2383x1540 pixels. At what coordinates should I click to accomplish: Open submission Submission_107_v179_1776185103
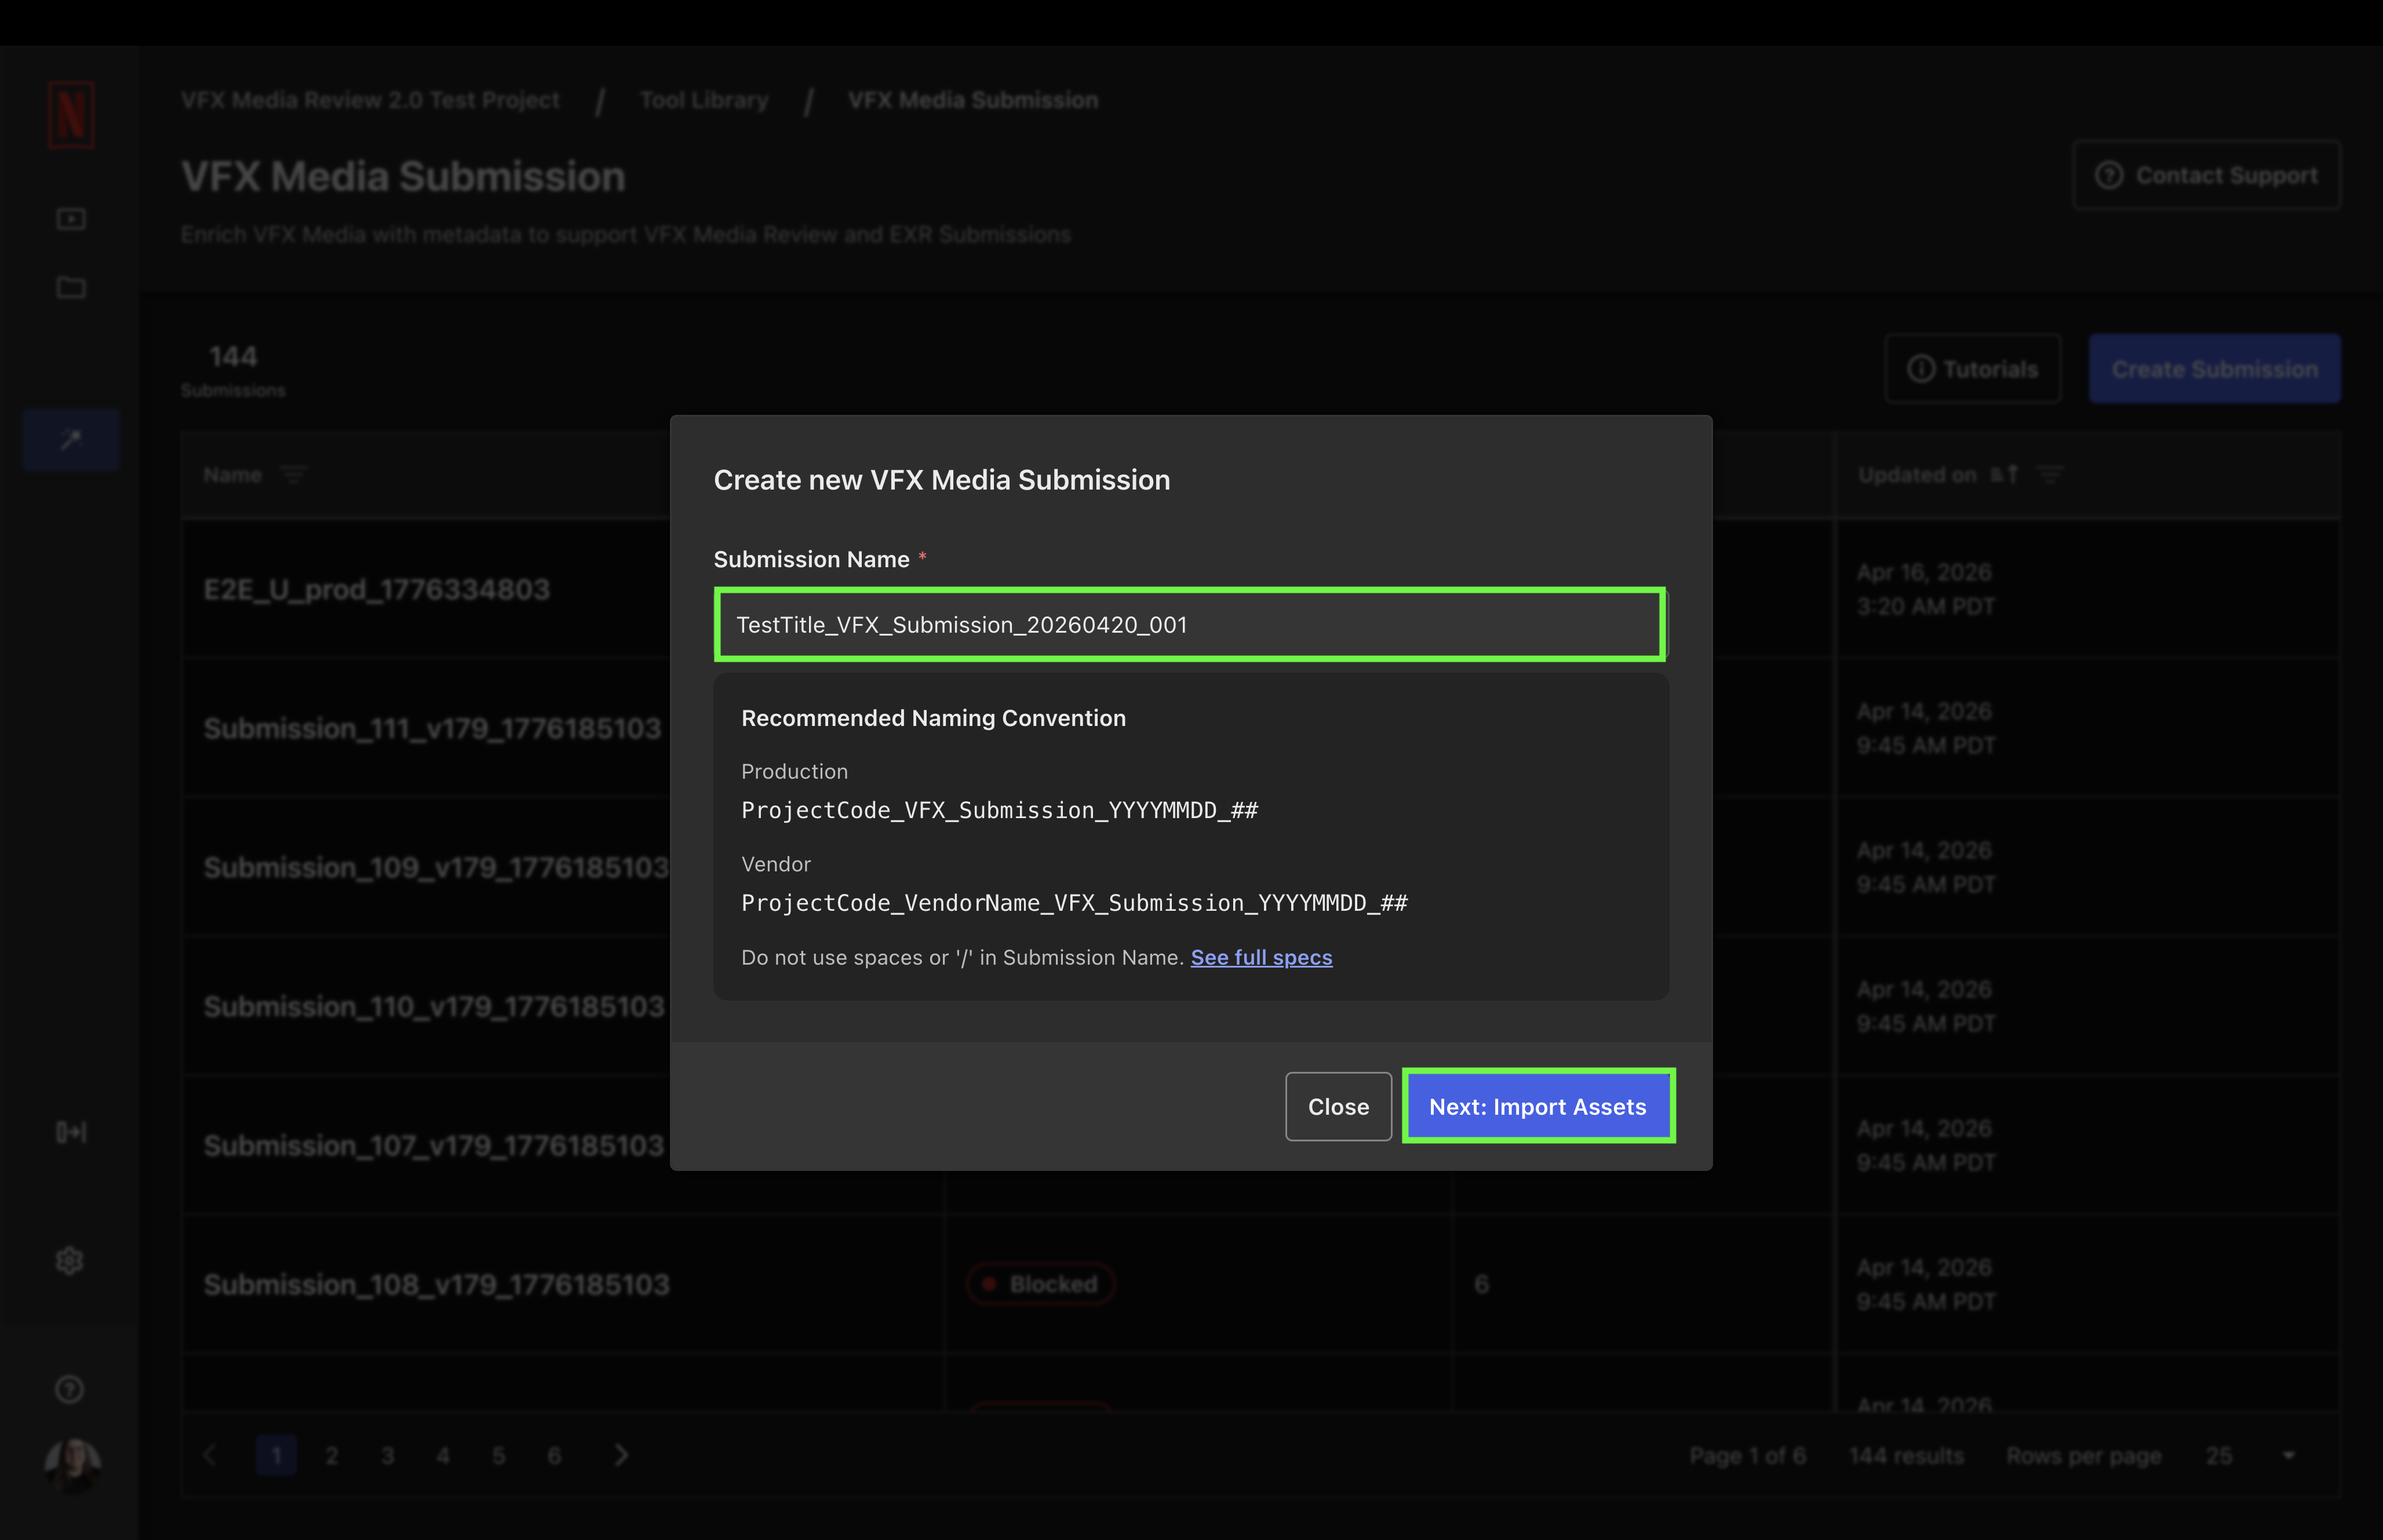(x=434, y=1145)
